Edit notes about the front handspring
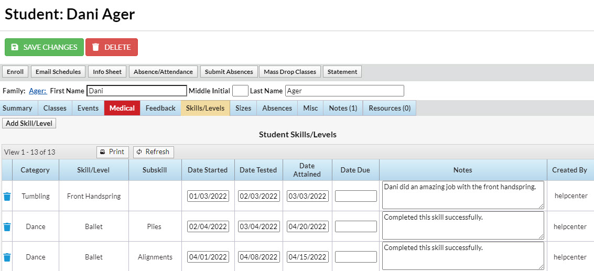 pos(463,195)
